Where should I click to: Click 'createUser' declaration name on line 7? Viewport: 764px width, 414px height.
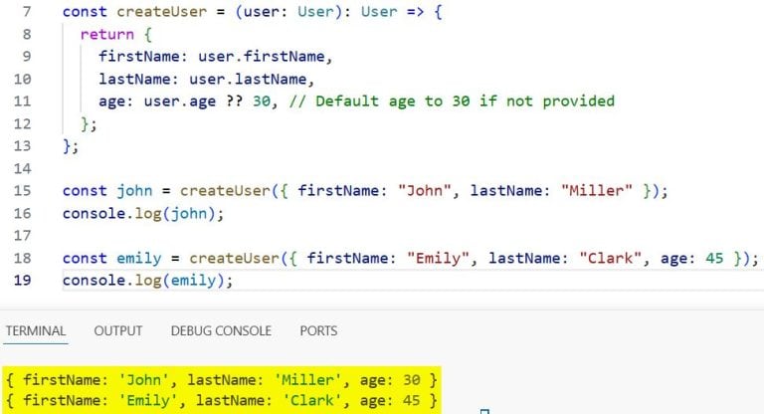[162, 11]
